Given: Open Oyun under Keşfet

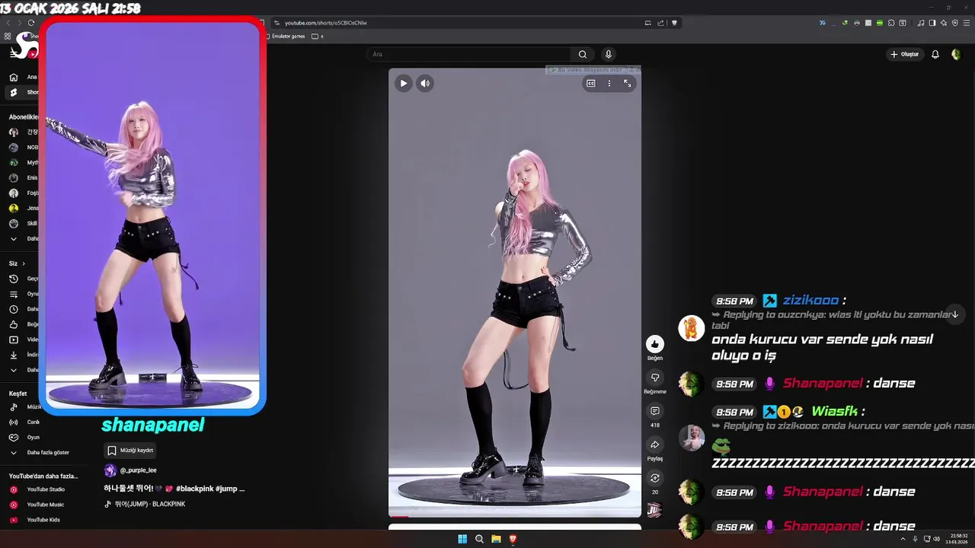Looking at the screenshot, I should (x=24, y=437).
